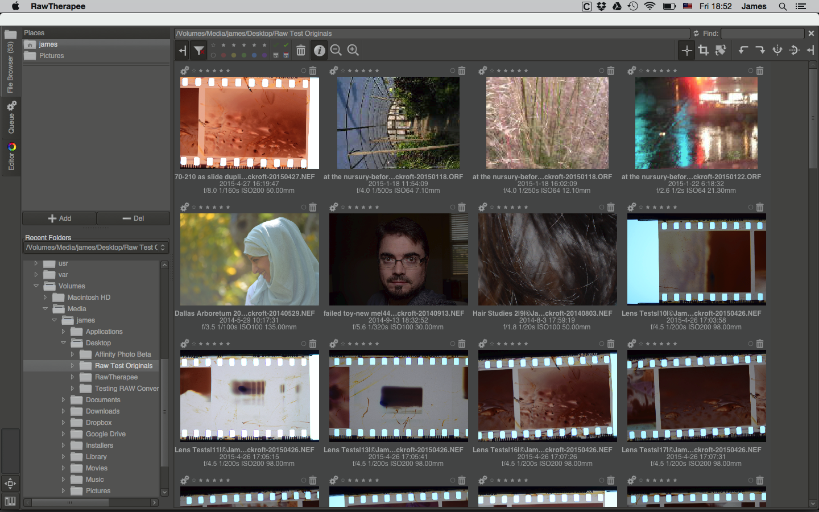The image size is (819, 512).
Task: Filter by yellow color label
Action: click(234, 55)
